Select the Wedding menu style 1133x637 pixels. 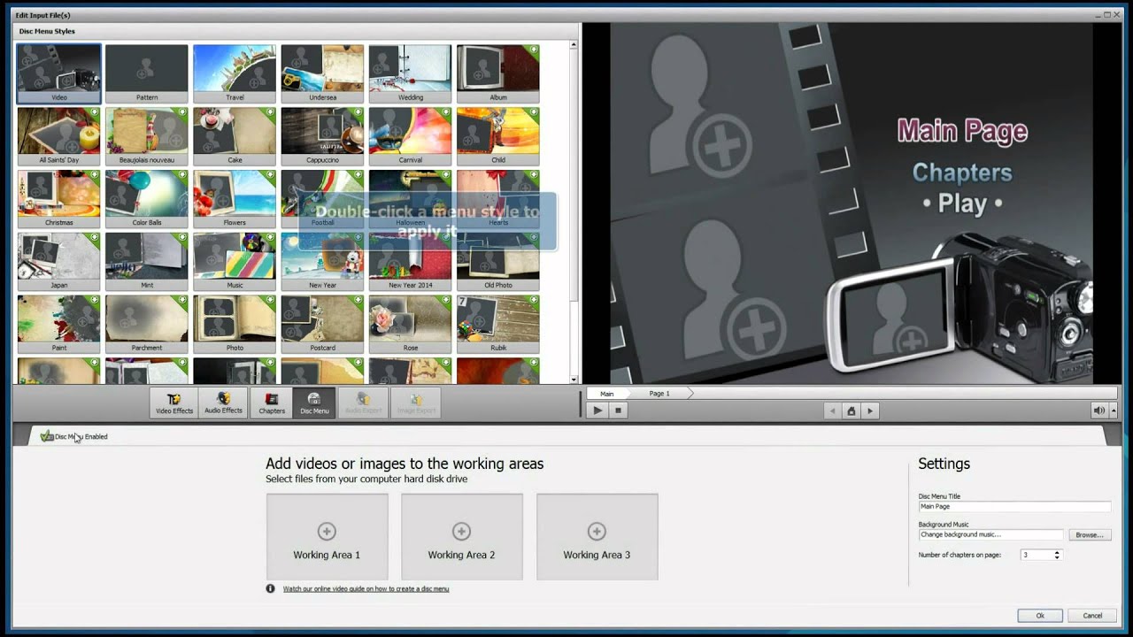click(410, 73)
